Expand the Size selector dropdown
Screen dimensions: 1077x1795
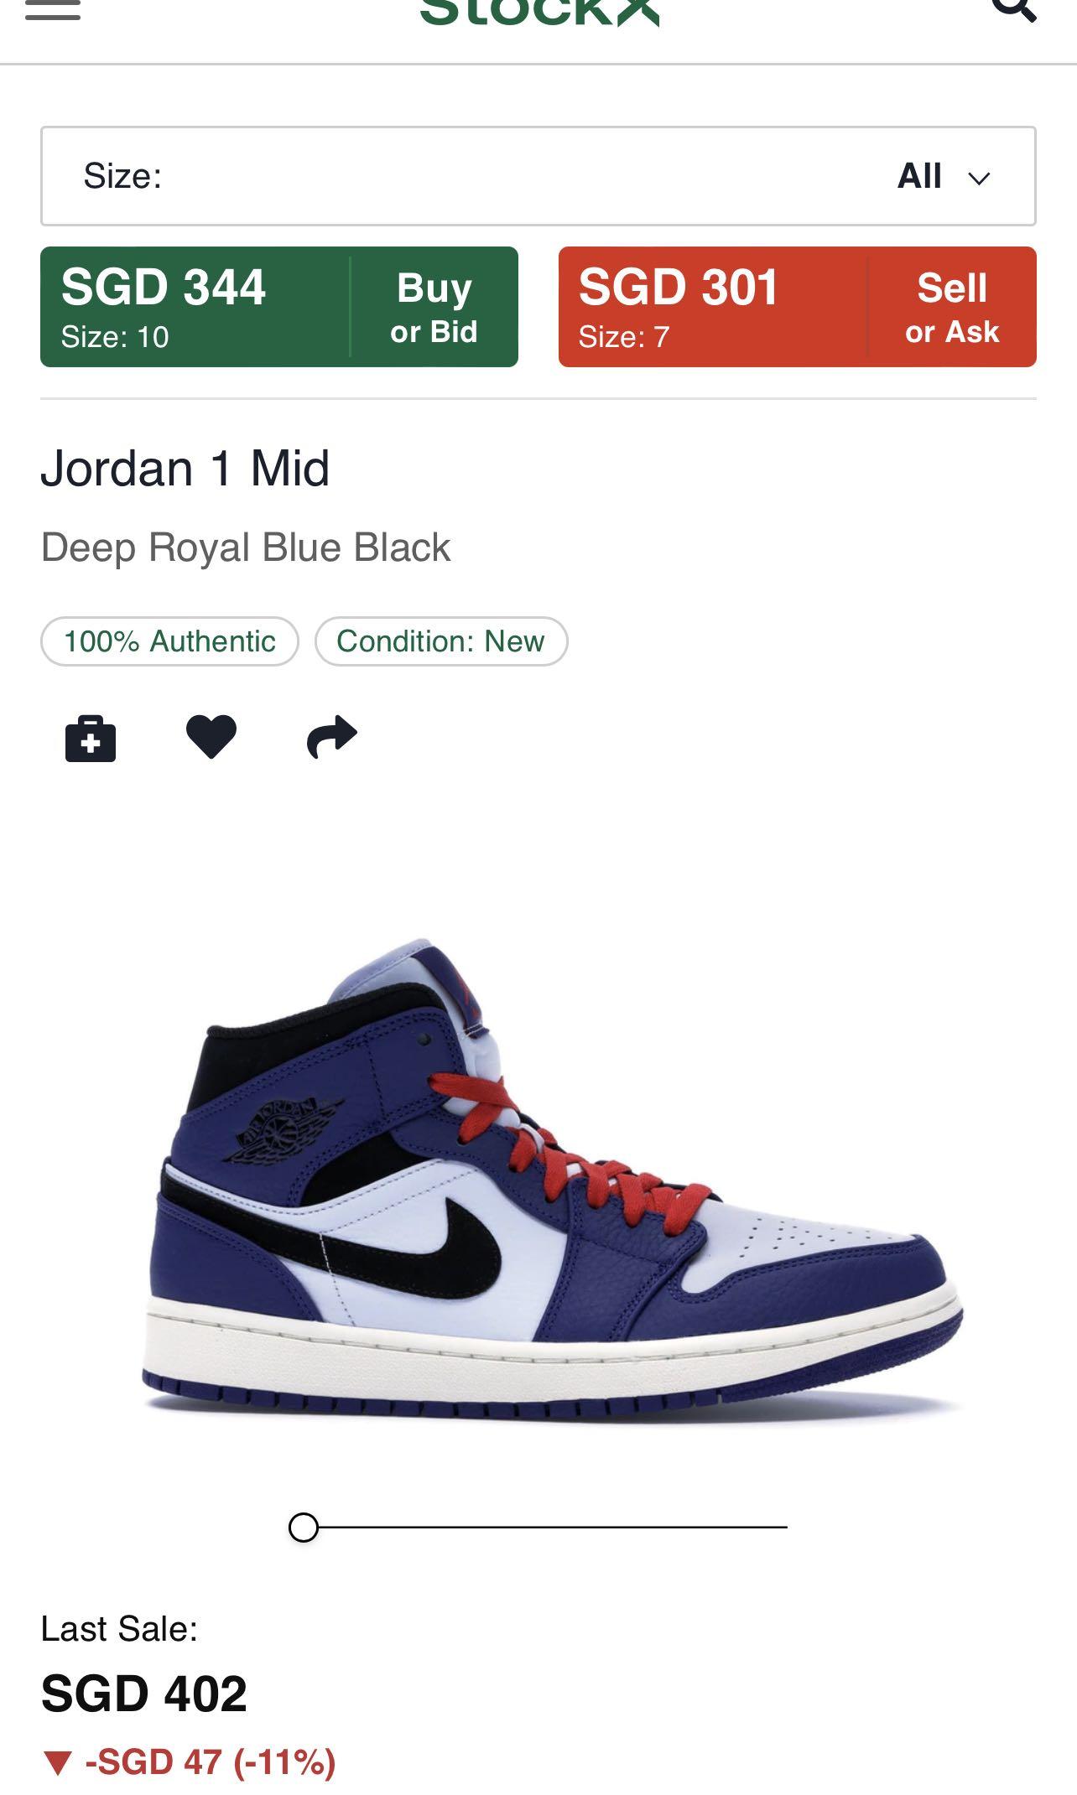click(538, 176)
